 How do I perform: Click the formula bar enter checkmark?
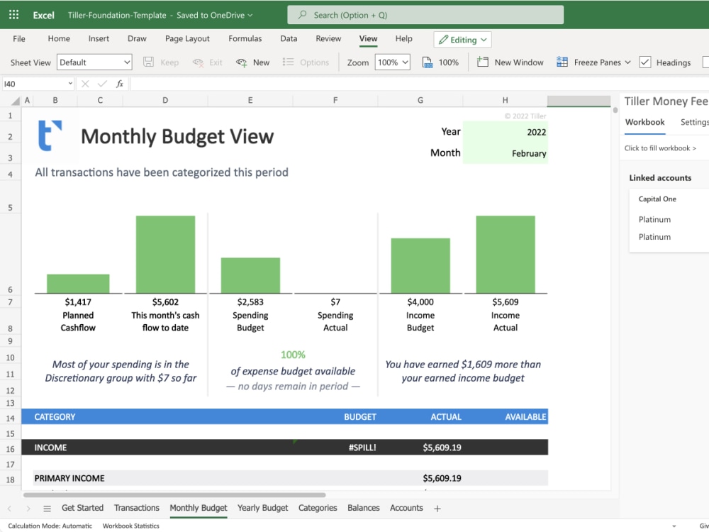[x=102, y=84]
